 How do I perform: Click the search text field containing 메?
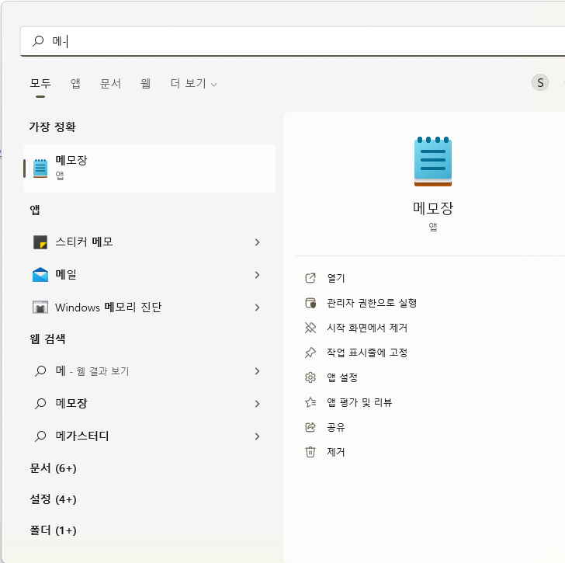[293, 41]
